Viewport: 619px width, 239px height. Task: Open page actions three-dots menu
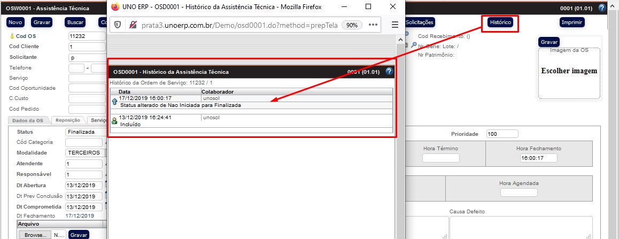point(373,25)
